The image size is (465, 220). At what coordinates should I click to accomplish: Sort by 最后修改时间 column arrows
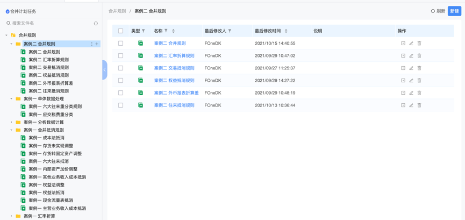[286, 31]
